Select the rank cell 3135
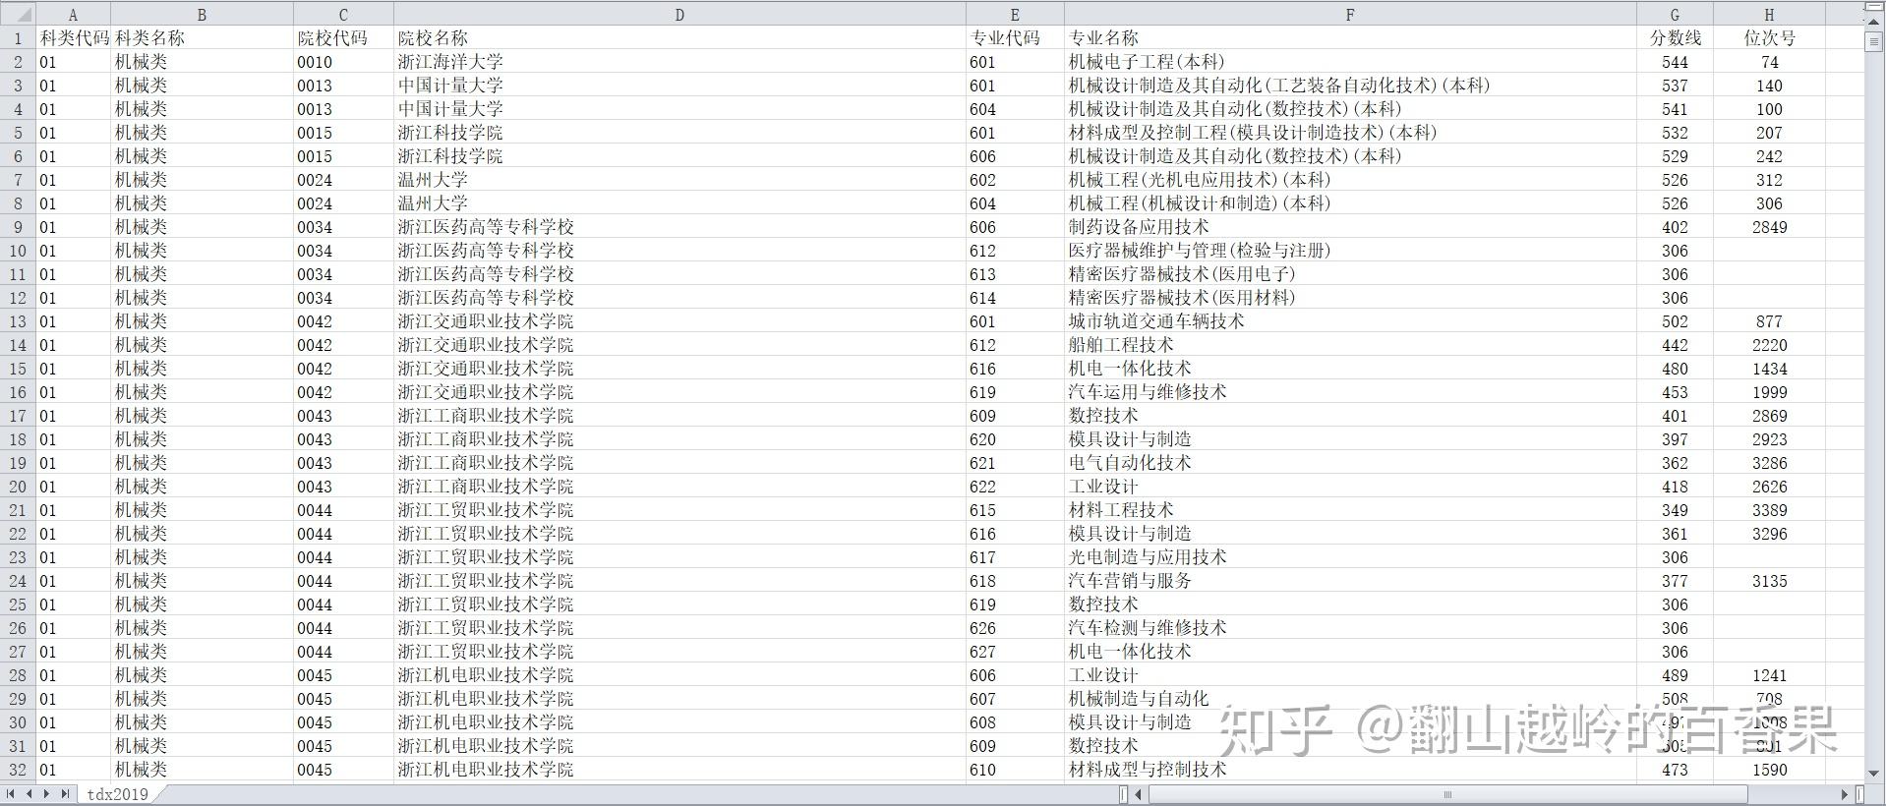 [x=1769, y=580]
